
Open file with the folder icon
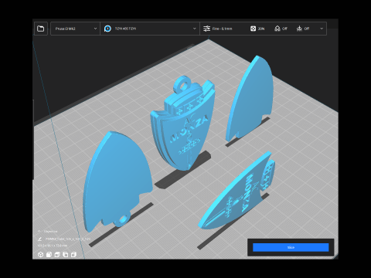41,29
